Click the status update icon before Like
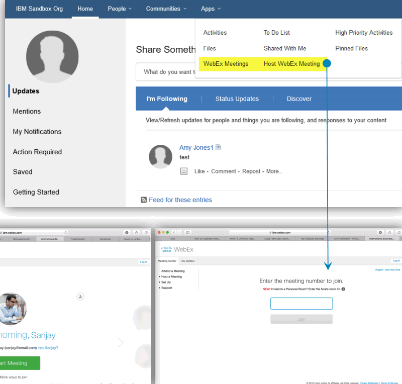Image resolution: width=402 pixels, height=384 pixels. [x=184, y=171]
